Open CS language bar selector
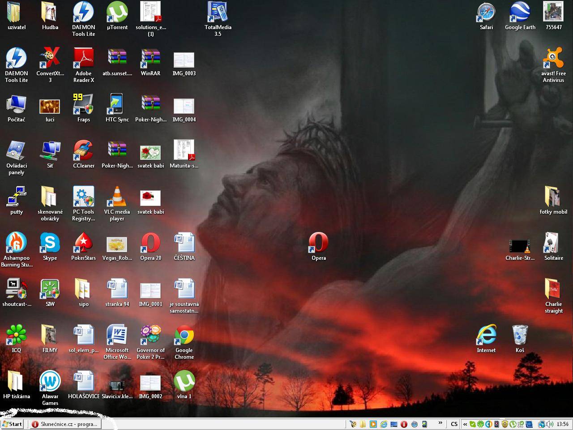The width and height of the screenshot is (573, 430). [x=454, y=424]
